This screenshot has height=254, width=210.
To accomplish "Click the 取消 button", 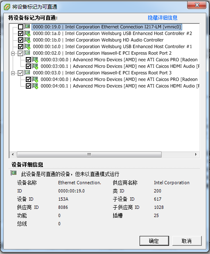I will pyautogui.click(x=187, y=241).
